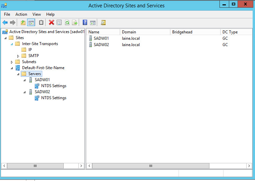Click GC value in SADW02 row
This screenshot has width=255, height=181.
pyautogui.click(x=225, y=45)
